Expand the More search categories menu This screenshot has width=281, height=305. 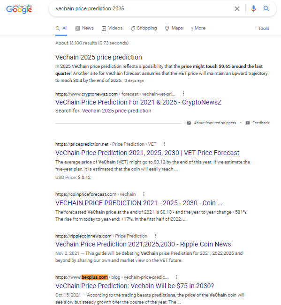pyautogui.click(x=198, y=28)
